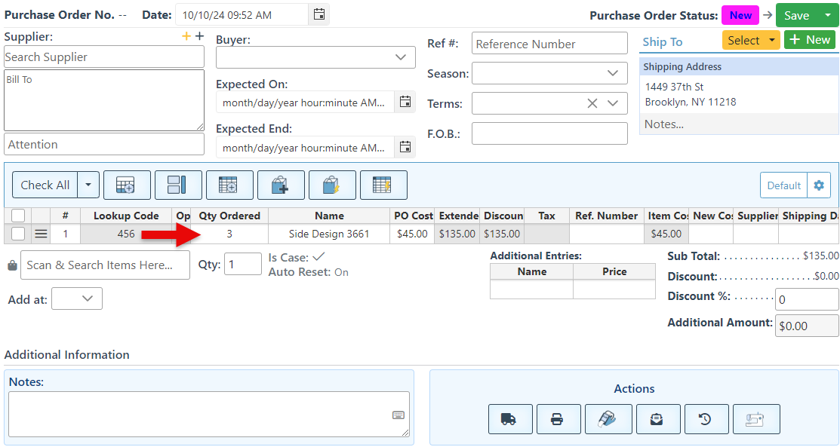Toggle the Is Case checkmark
Viewport: 840px width, 447px height.
(318, 258)
